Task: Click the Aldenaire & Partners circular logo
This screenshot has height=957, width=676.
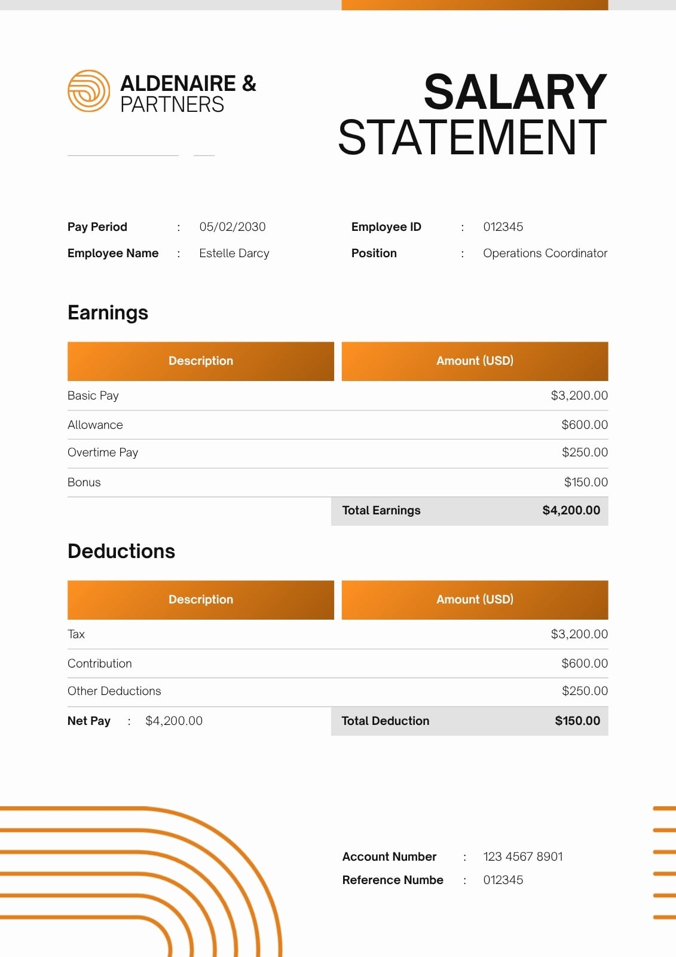Action: 88,91
